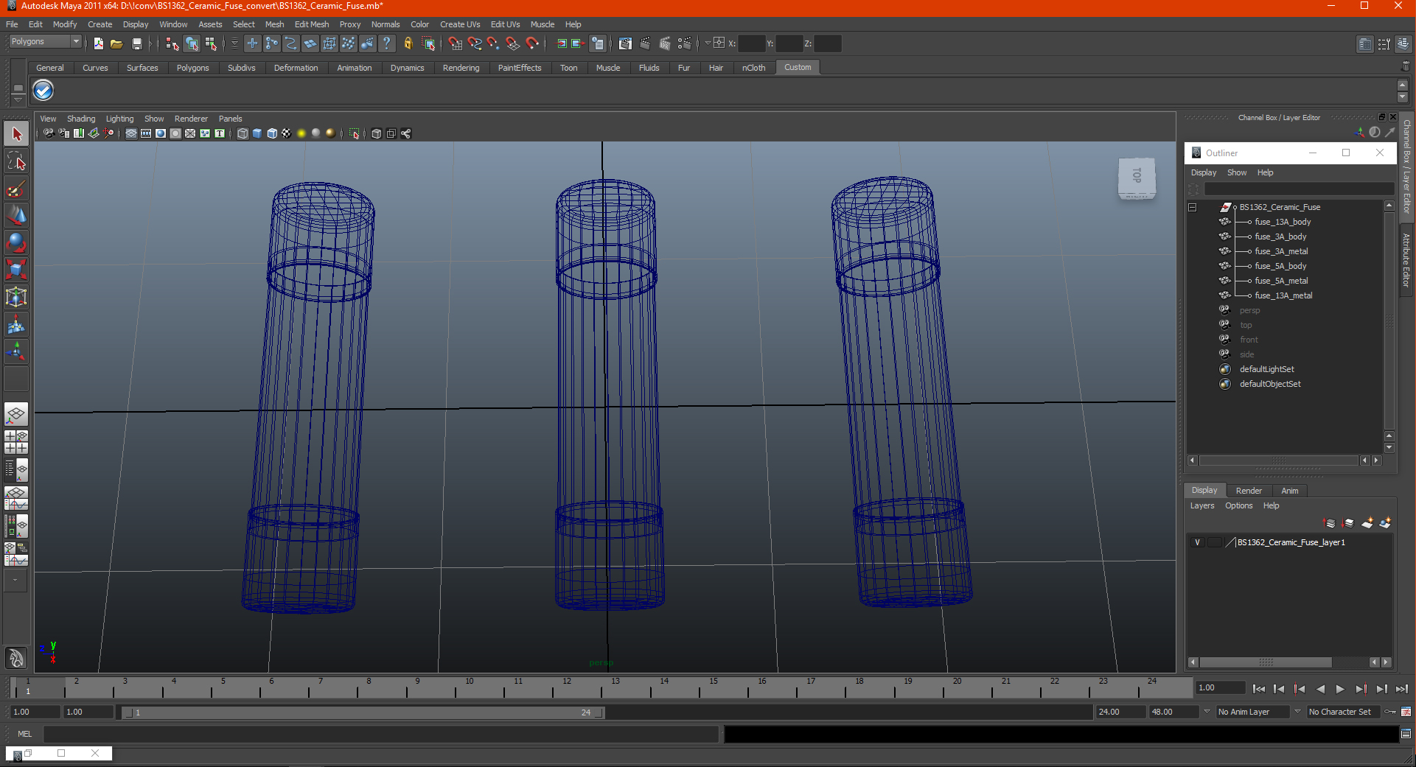Open the Polygons menu set dropdown
The width and height of the screenshot is (1416, 767).
[x=44, y=42]
